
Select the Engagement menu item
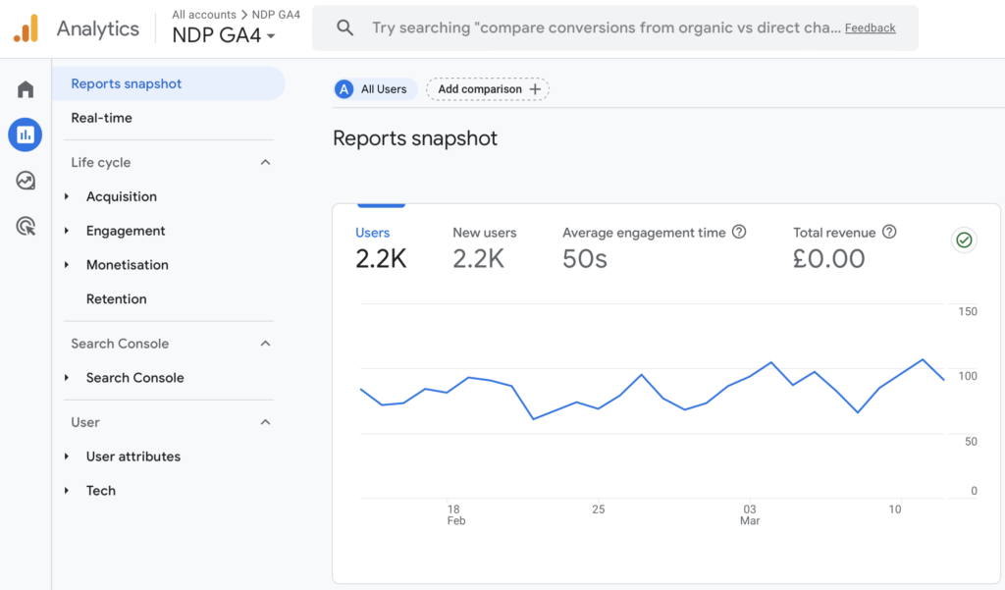pos(126,231)
